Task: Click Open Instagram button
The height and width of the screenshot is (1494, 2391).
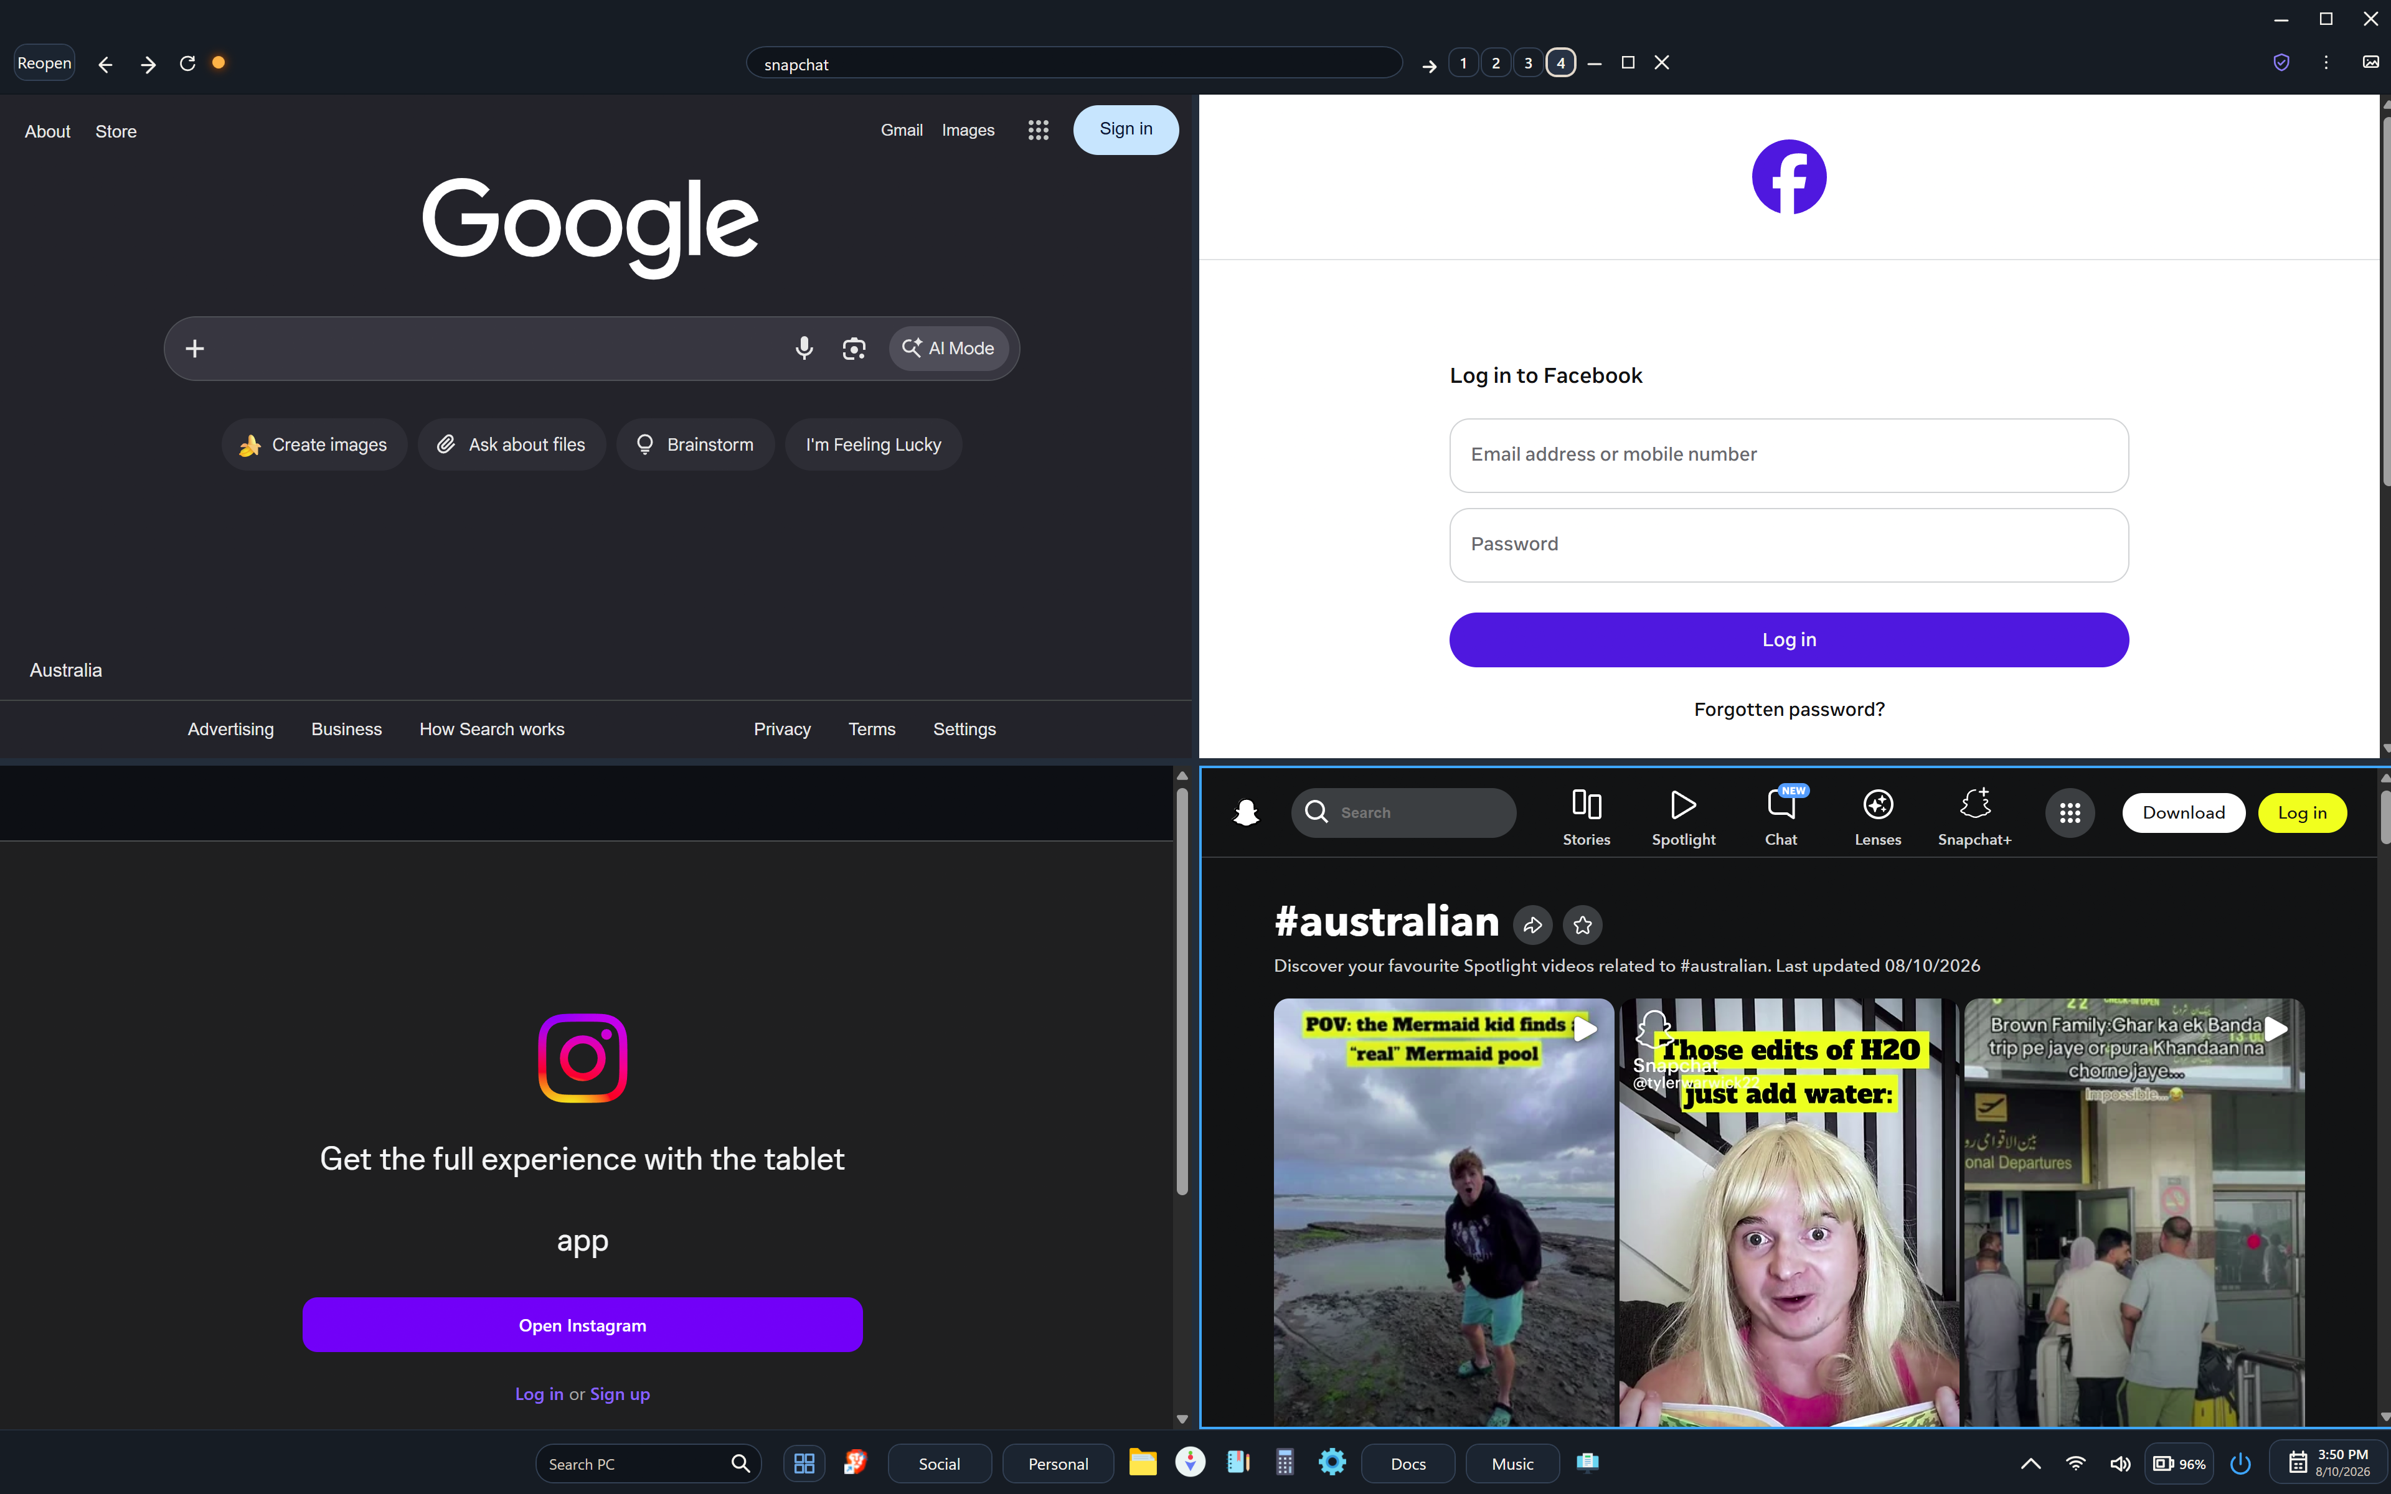Action: click(582, 1325)
